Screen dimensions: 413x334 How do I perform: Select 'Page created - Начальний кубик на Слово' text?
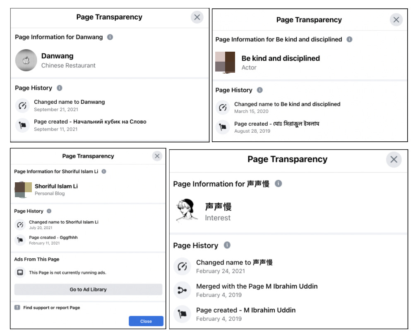click(x=90, y=122)
